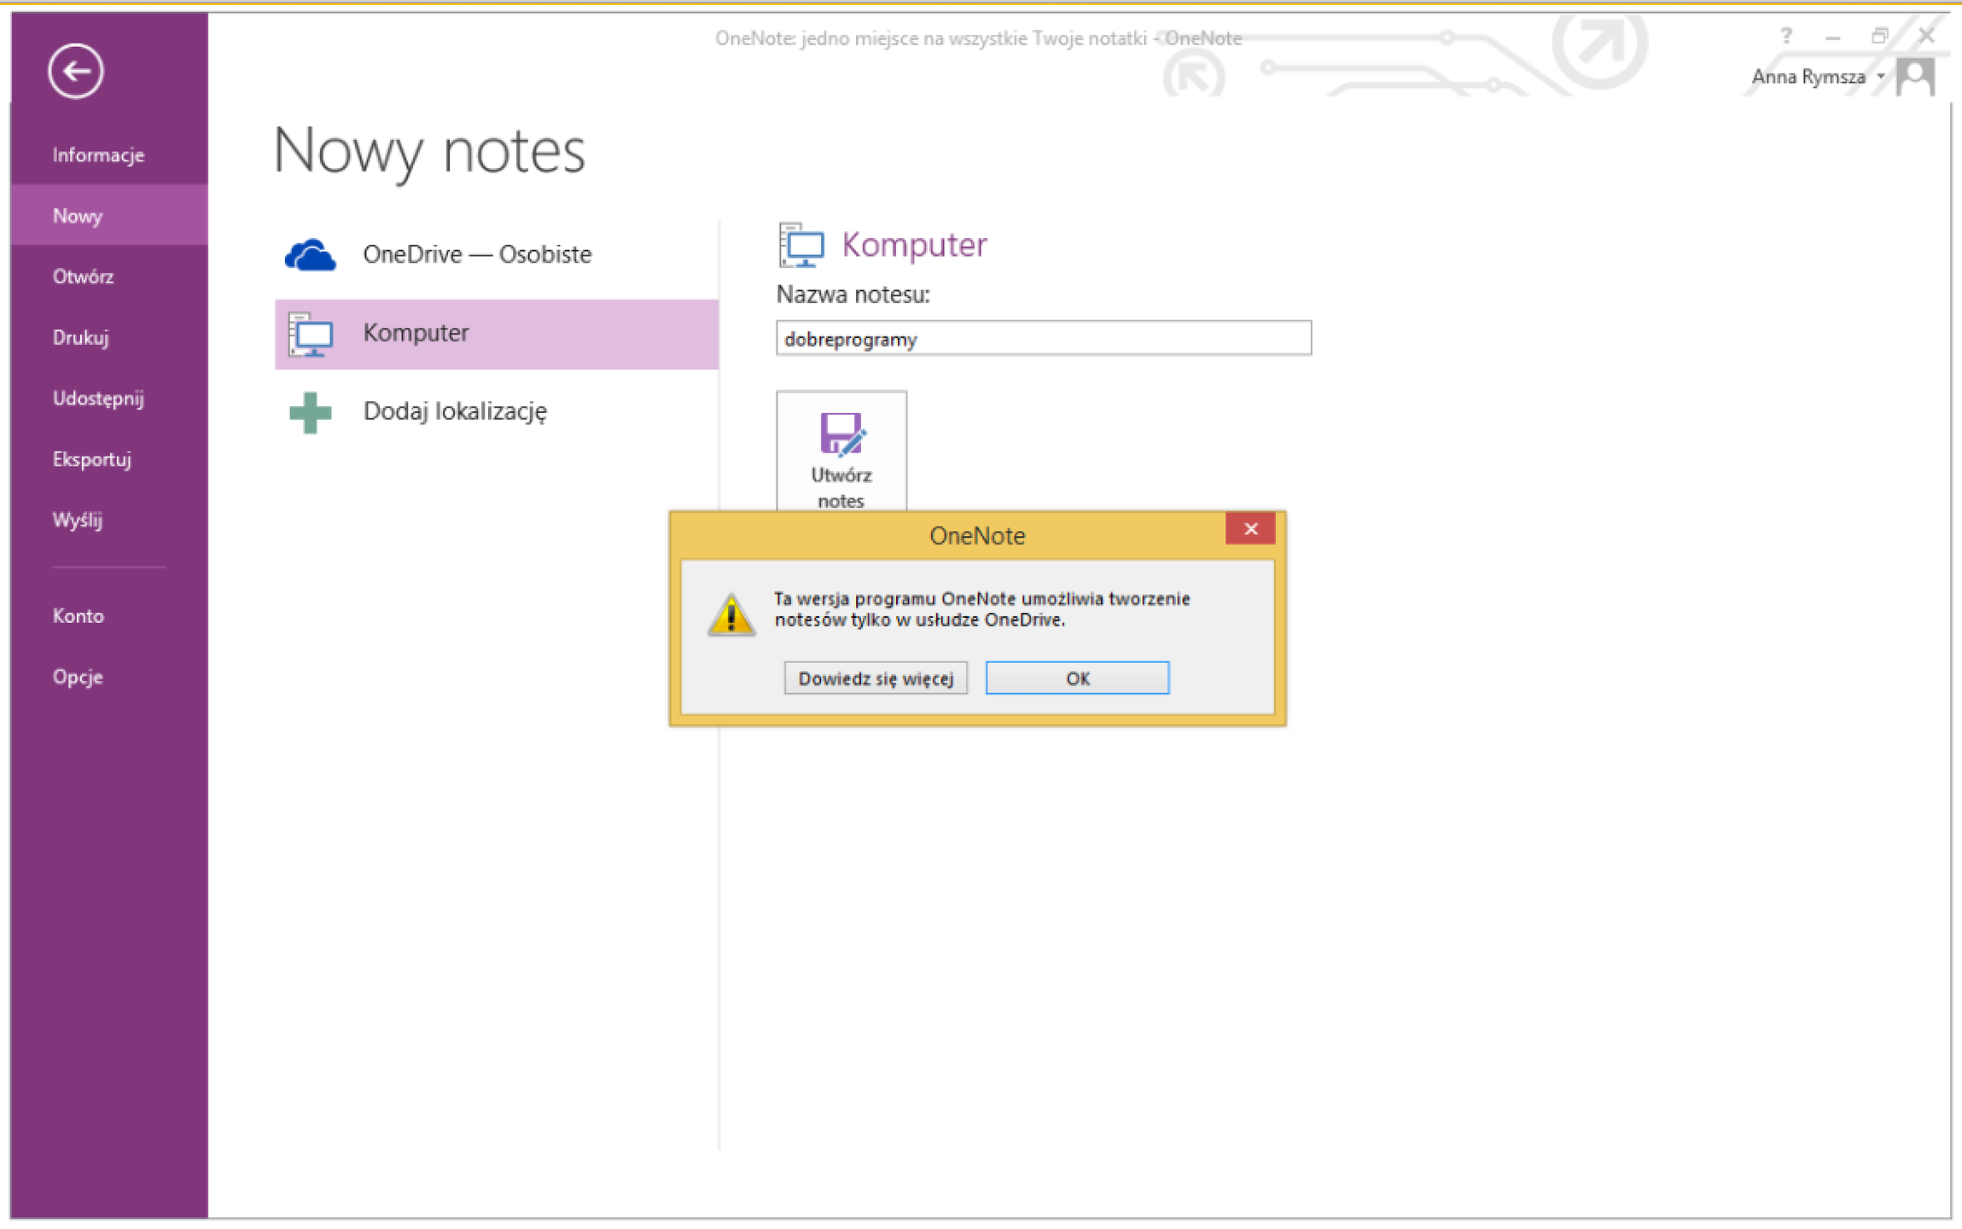Select the Komputer location row
1962x1229 pixels.
[x=497, y=334]
